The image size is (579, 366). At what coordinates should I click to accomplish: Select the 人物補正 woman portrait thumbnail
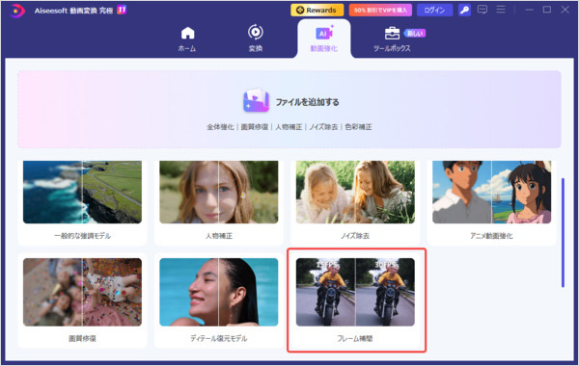[x=219, y=192]
